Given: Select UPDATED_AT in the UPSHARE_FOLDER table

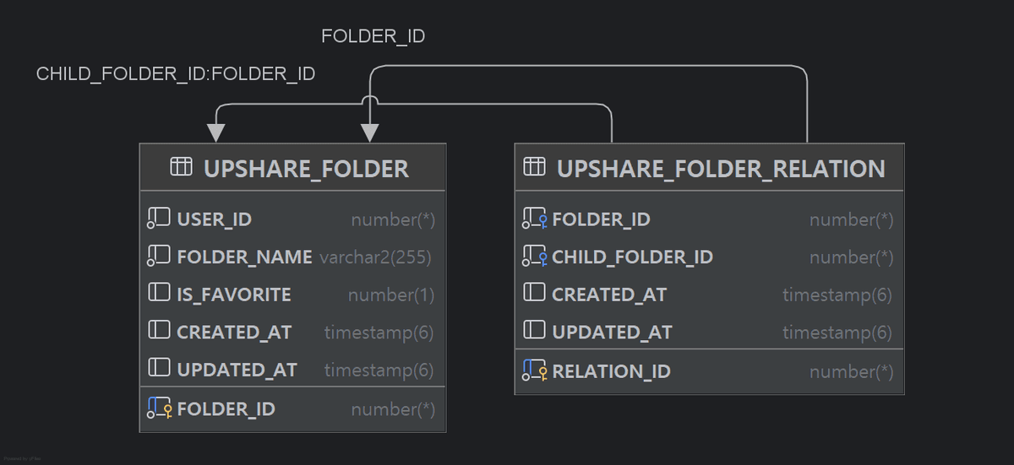Looking at the screenshot, I should (237, 370).
